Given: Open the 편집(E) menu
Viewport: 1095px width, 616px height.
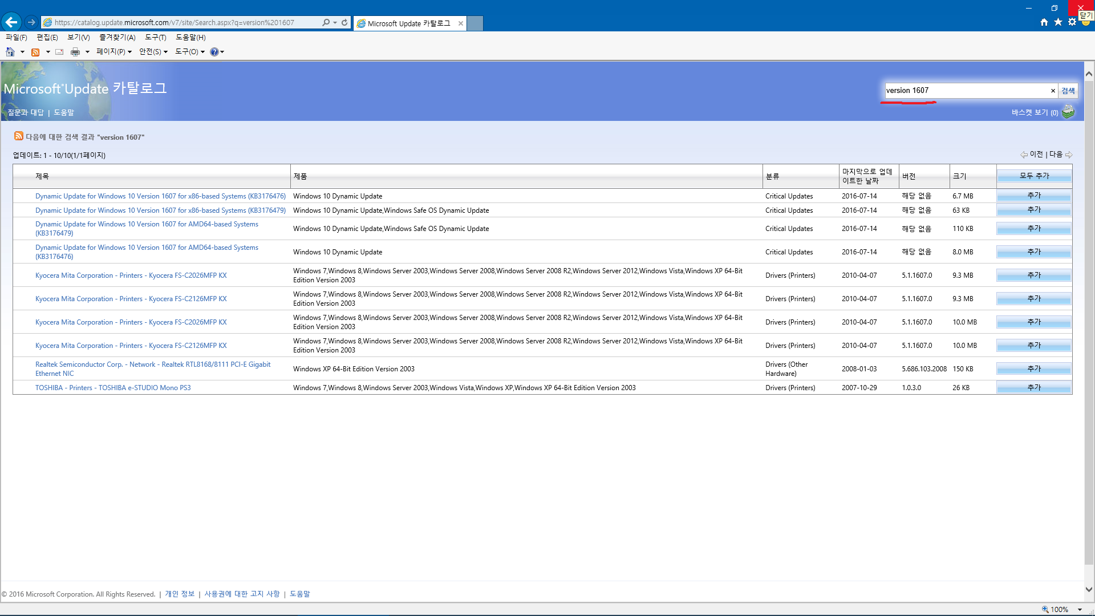Looking at the screenshot, I should pyautogui.click(x=47, y=38).
